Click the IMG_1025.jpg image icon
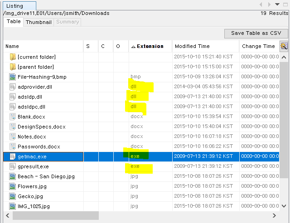Viewport: 290px width, 223px height. (13, 206)
